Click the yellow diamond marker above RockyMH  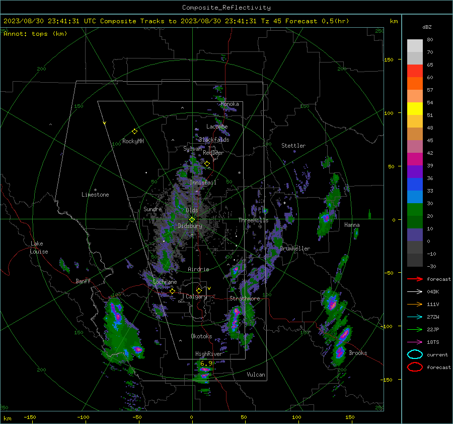[x=134, y=132]
